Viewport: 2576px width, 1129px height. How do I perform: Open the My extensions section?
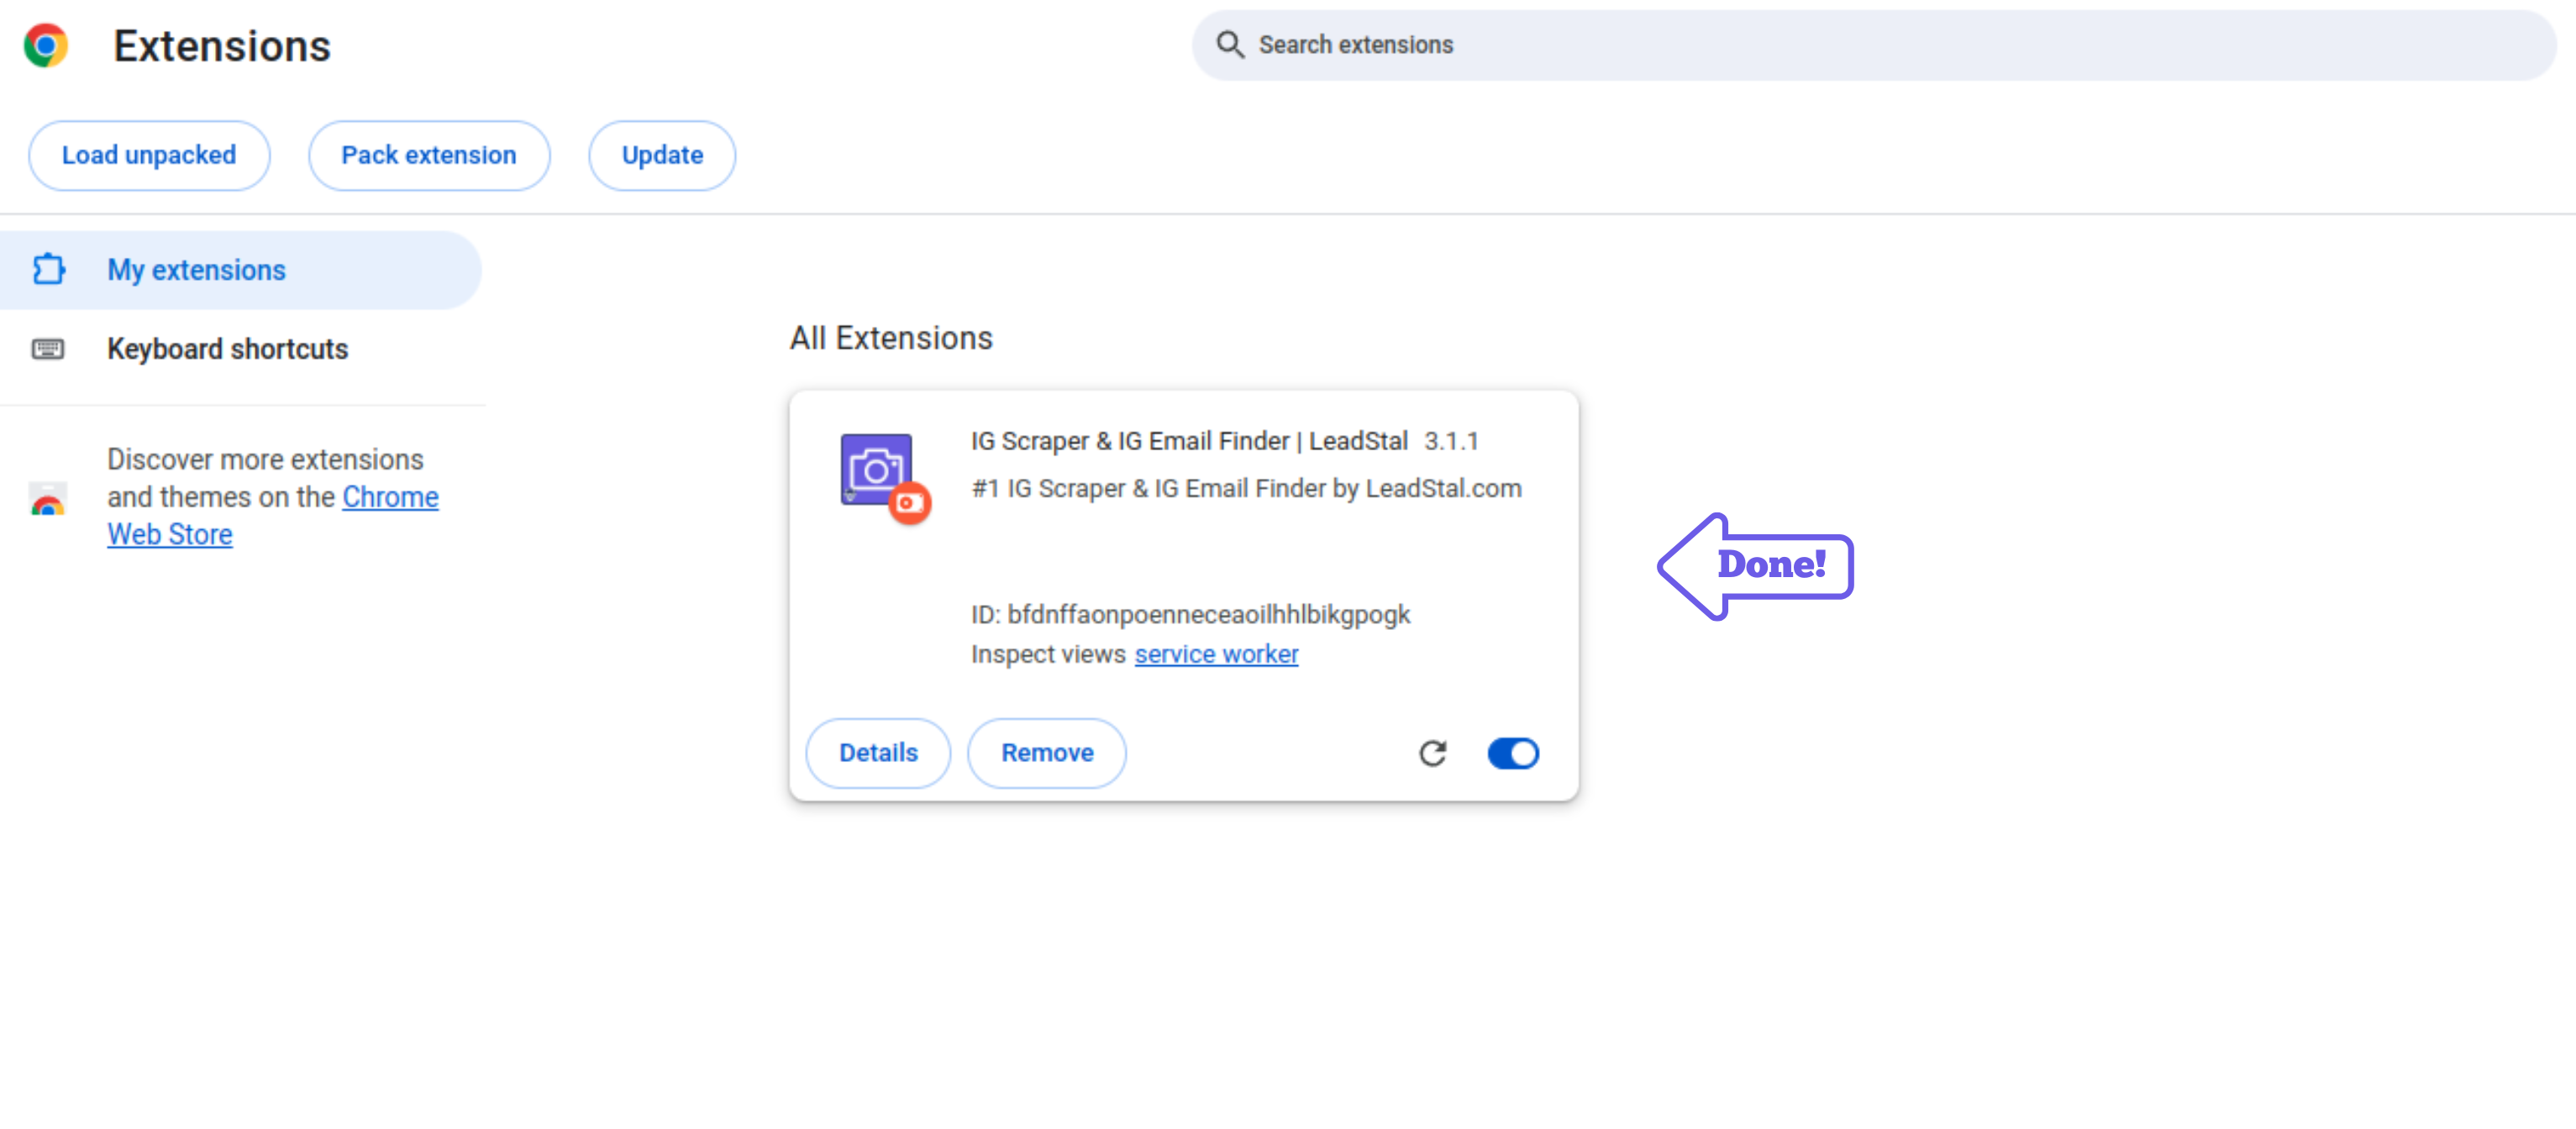196,270
